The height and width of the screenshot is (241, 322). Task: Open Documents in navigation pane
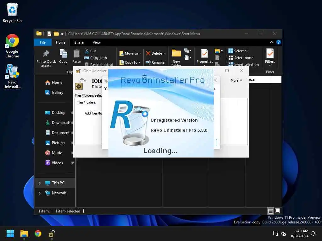58,133
